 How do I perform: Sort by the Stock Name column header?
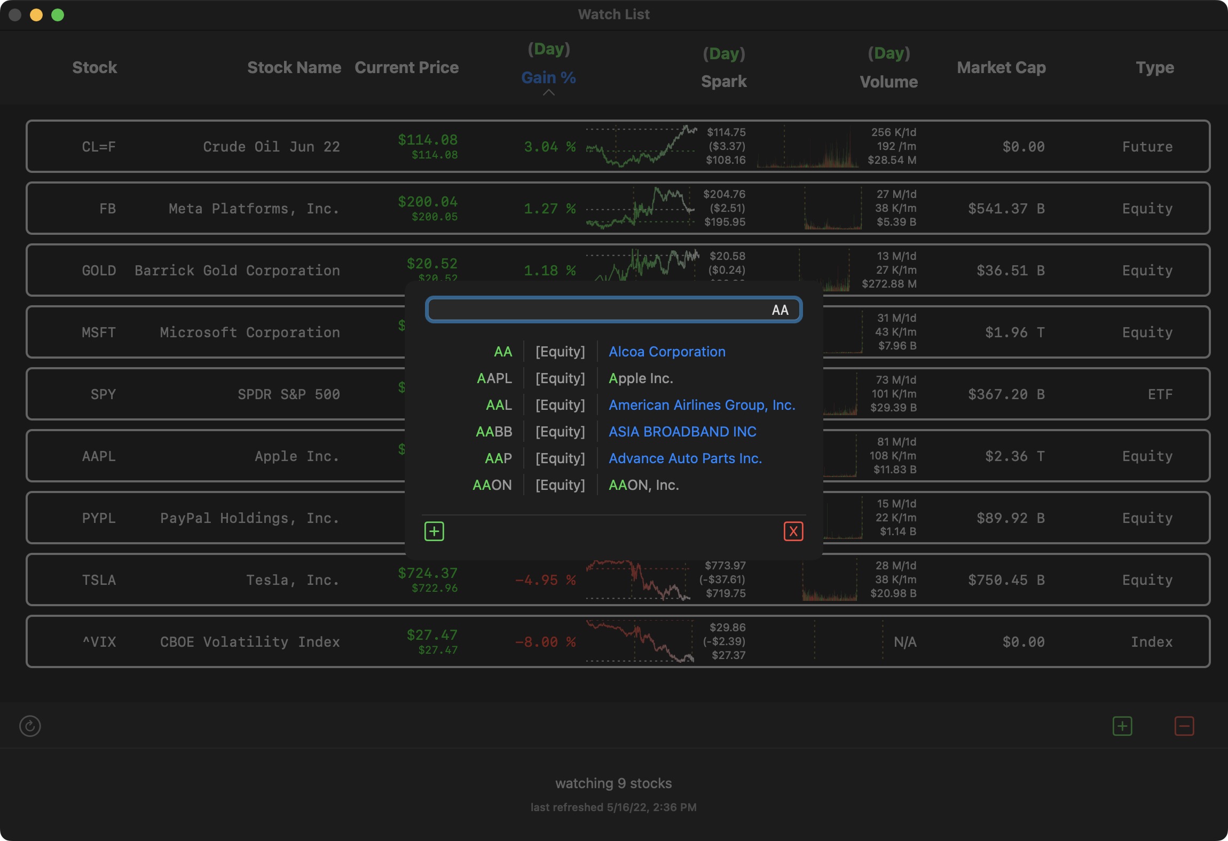(x=294, y=67)
